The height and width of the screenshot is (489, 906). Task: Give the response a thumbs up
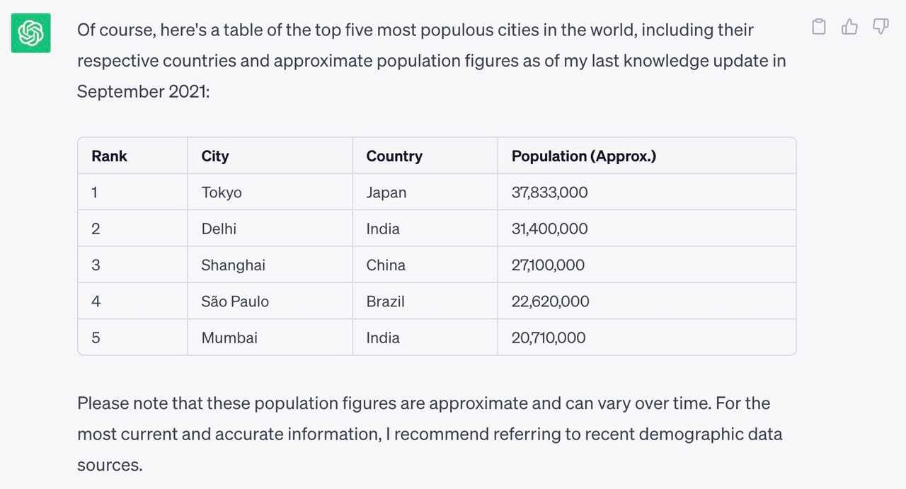pos(849,27)
